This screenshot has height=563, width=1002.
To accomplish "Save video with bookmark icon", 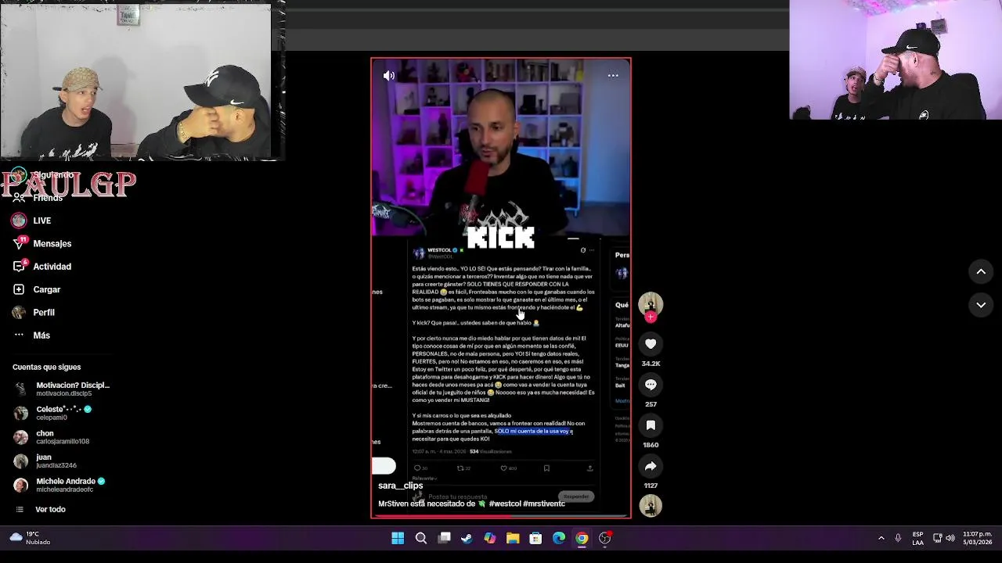I will (651, 425).
